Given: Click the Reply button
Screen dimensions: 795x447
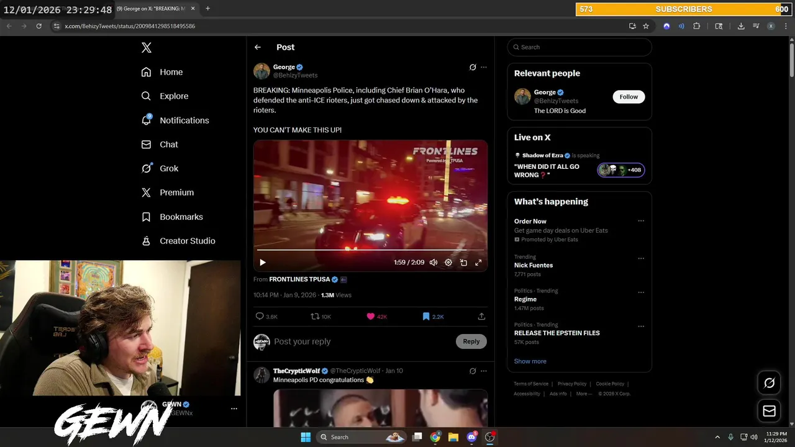Looking at the screenshot, I should 471,341.
